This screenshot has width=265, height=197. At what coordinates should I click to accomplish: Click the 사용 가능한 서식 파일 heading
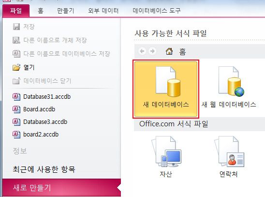[171, 33]
